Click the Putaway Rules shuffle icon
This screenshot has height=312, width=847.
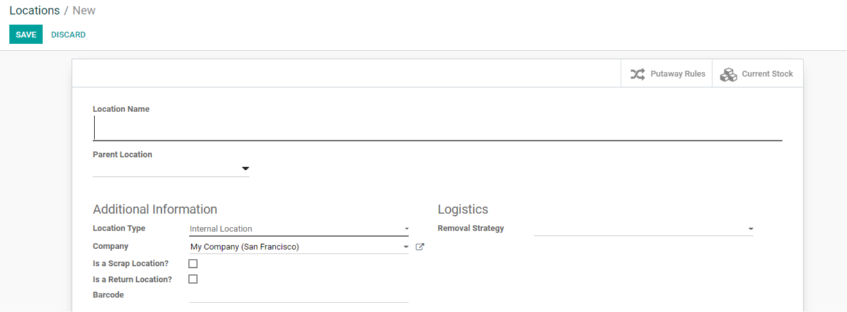(637, 74)
